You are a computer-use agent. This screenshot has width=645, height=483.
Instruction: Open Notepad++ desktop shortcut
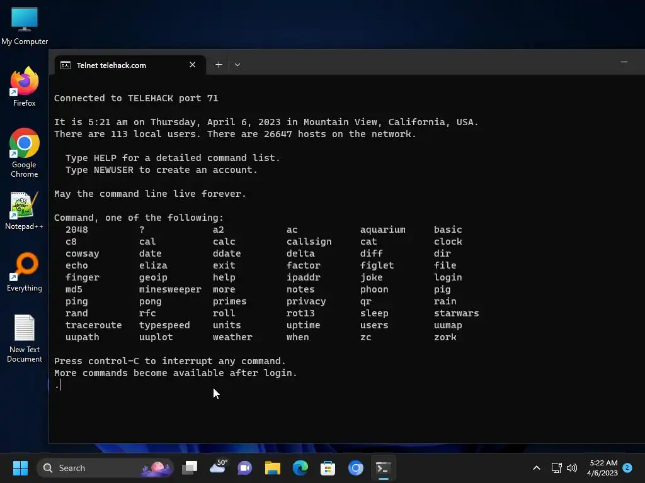click(x=25, y=210)
